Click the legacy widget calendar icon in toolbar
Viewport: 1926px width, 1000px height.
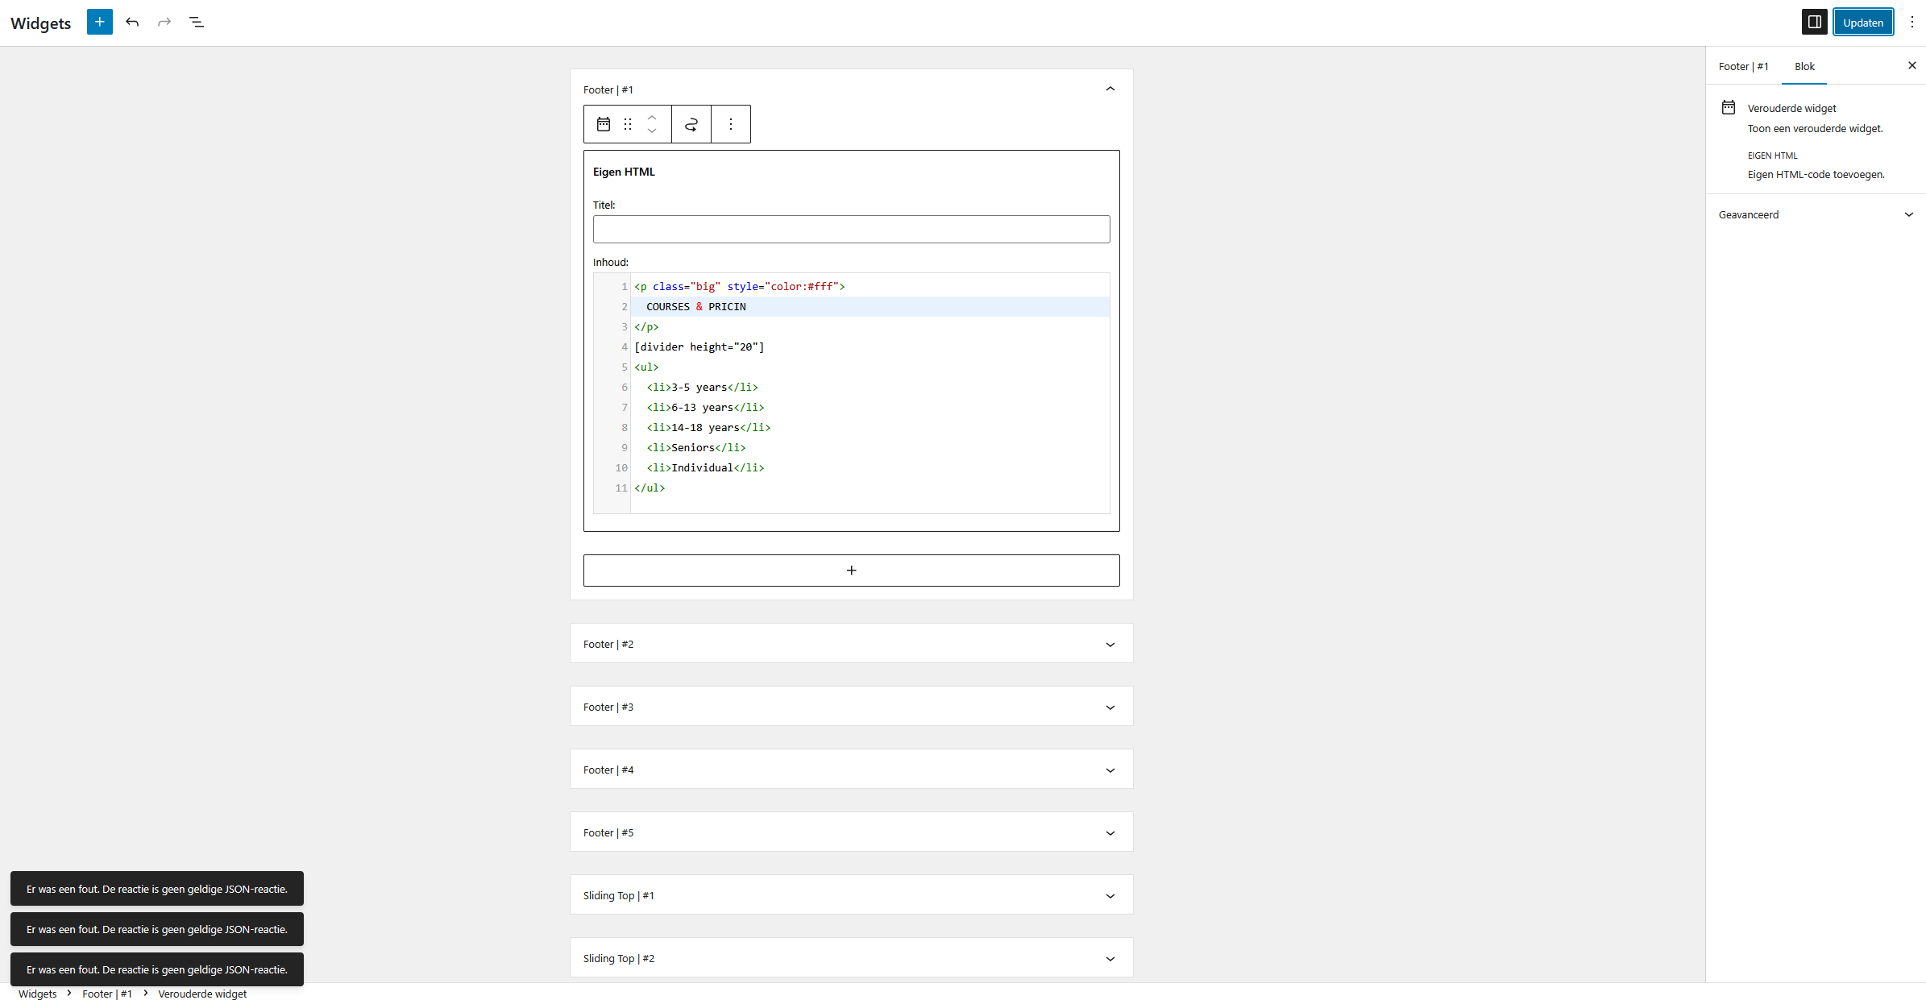point(604,124)
